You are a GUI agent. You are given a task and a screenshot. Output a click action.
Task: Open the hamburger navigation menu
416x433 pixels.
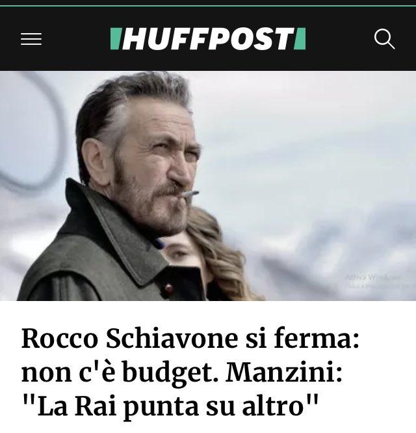point(31,38)
